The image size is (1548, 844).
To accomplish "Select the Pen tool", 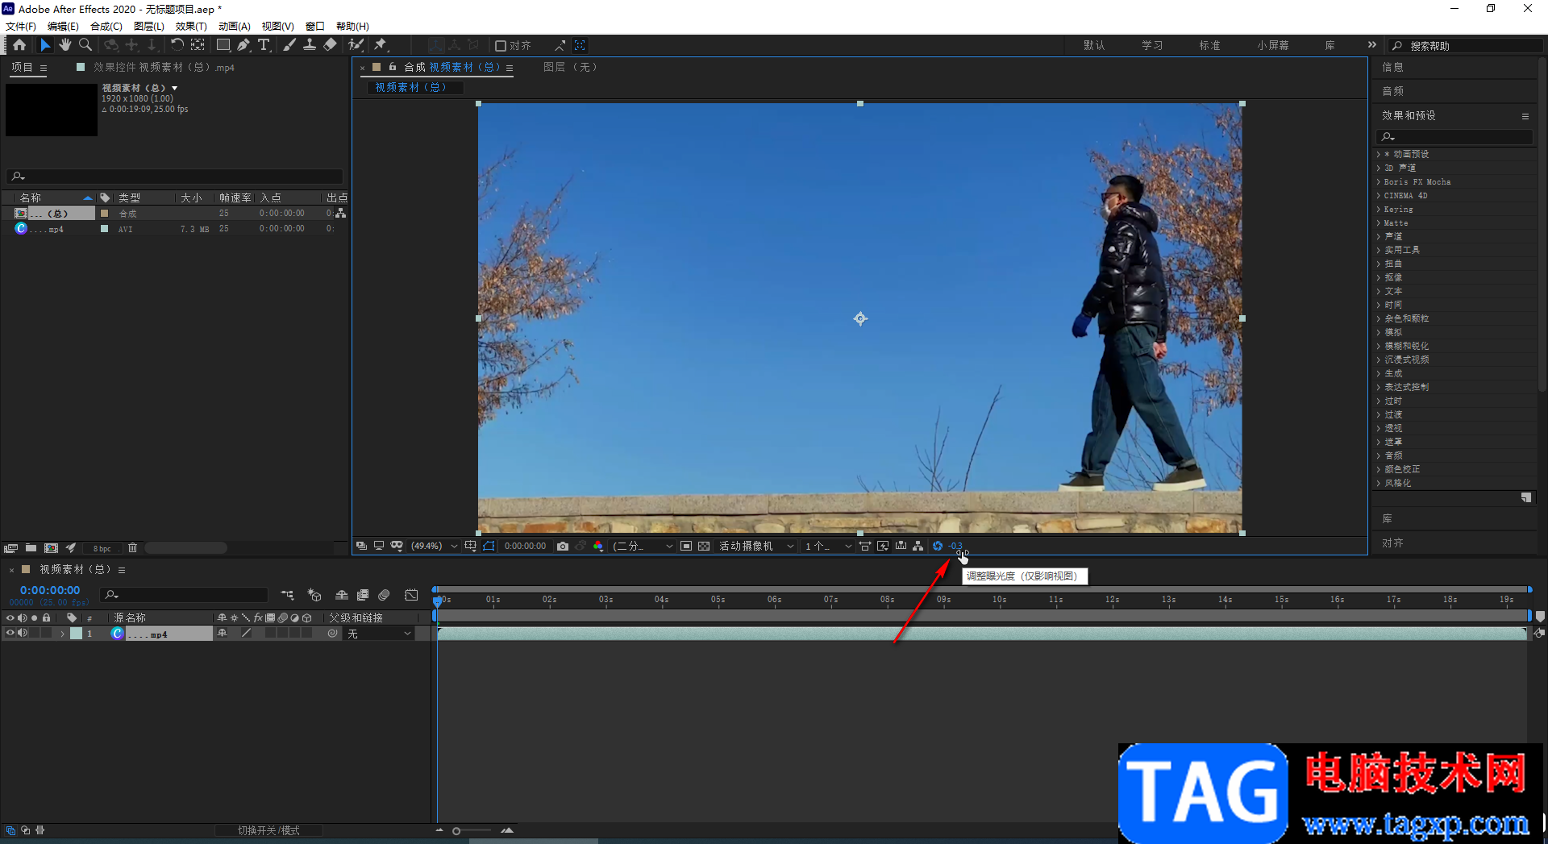I will tap(243, 45).
